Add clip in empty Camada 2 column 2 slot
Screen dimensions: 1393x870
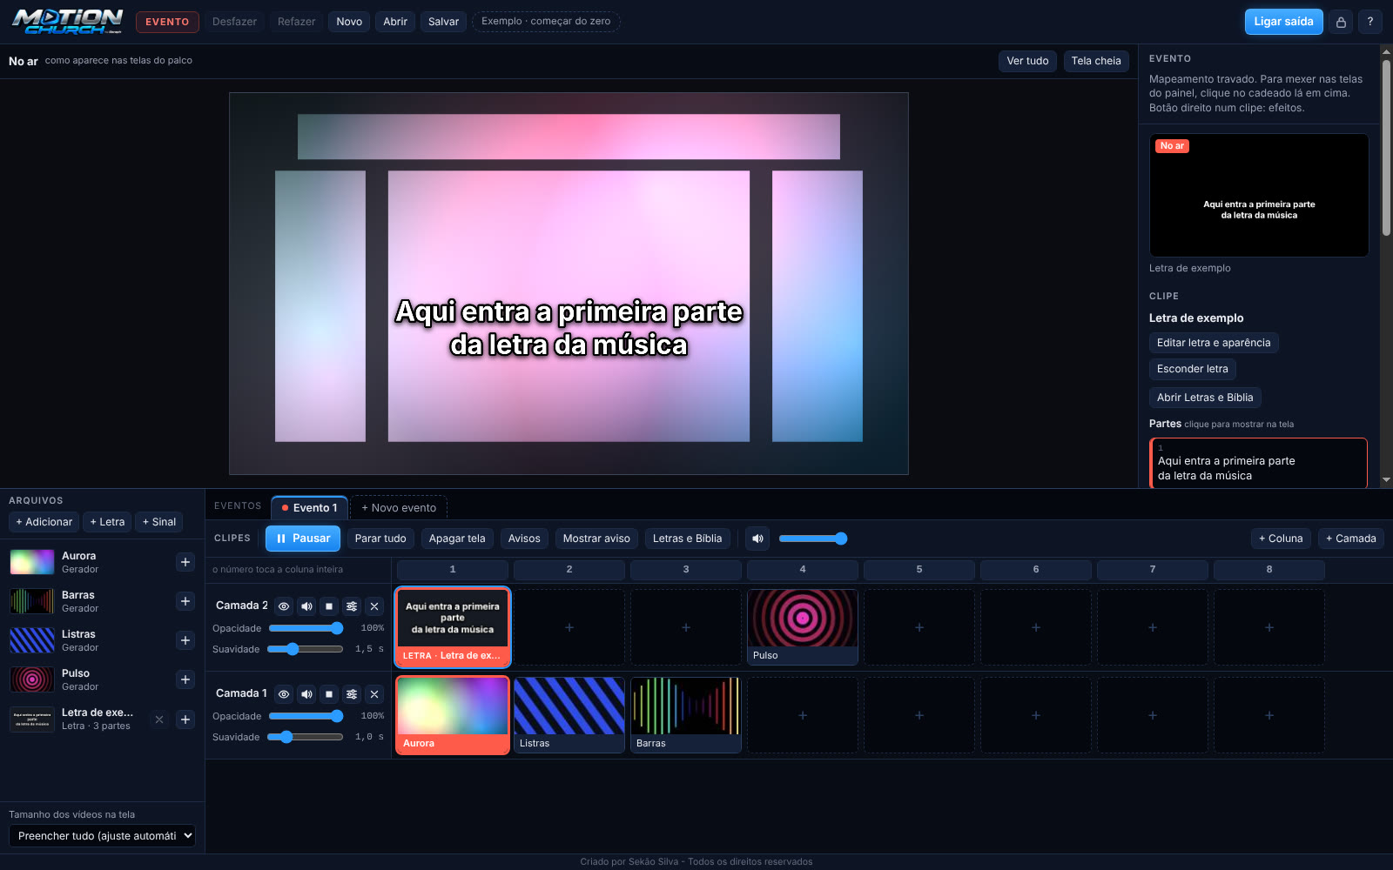(x=569, y=627)
